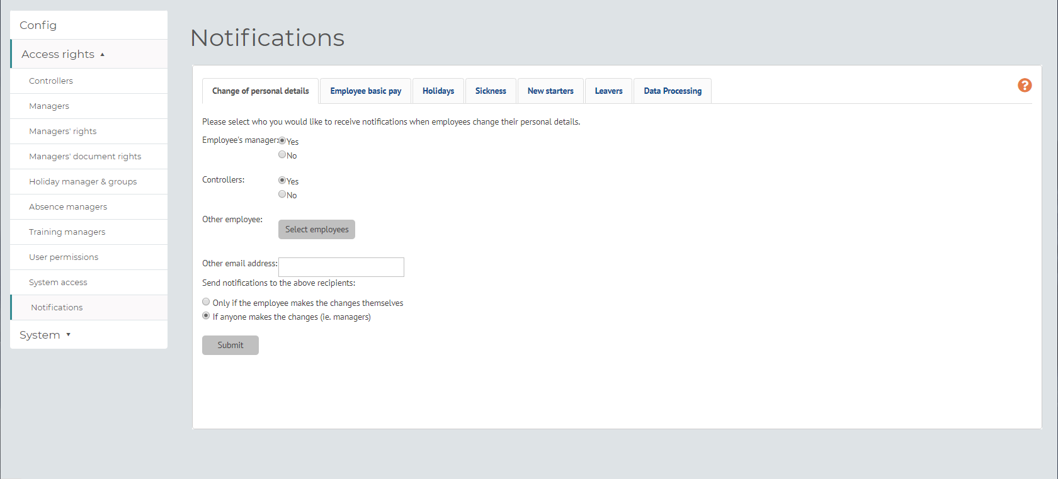Screen dimensions: 1058x479
Task: Select No for Employee's manager
Action: pyautogui.click(x=282, y=155)
